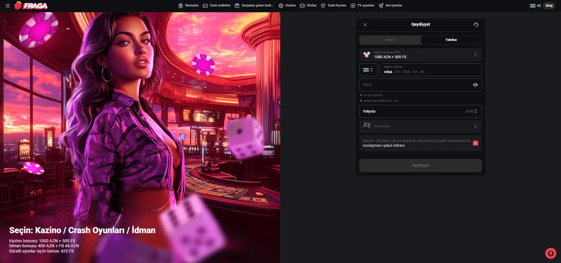Open Bonuslar from the top navigation
561x263 pixels.
[188, 6]
